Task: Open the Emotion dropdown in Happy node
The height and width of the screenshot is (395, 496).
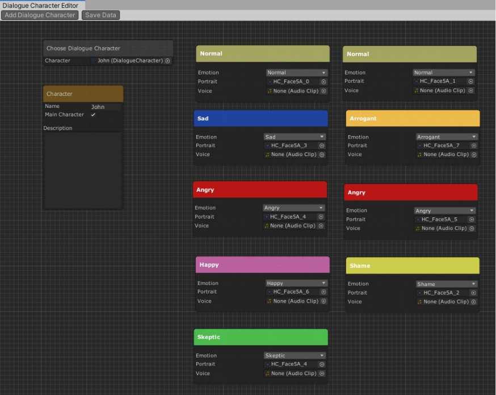Action: [296, 283]
